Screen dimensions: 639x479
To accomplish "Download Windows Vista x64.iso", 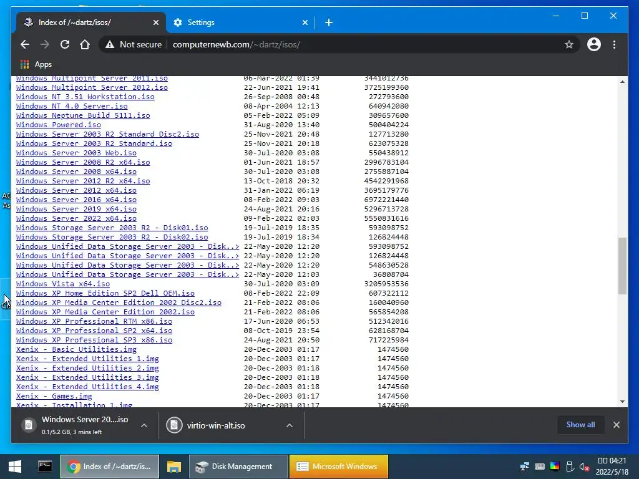I will 63,284.
